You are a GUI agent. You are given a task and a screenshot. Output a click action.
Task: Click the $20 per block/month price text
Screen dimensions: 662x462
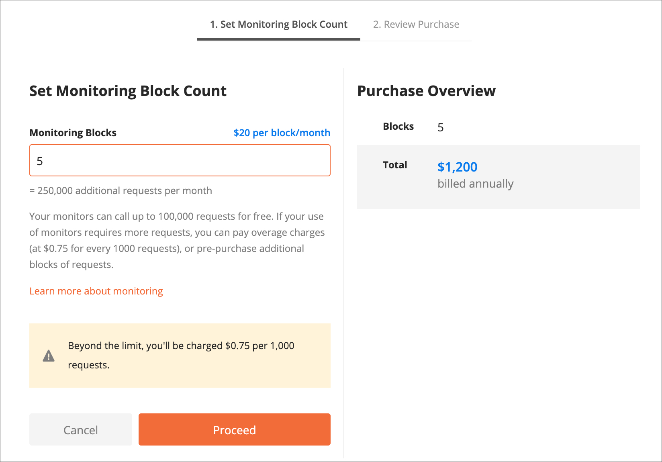point(282,133)
